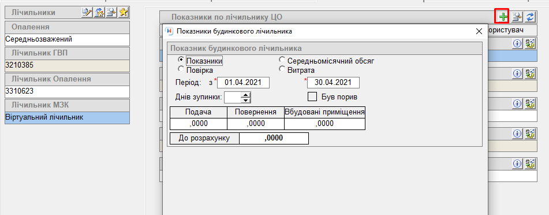Open info icon of the fifth reading record

[517, 164]
